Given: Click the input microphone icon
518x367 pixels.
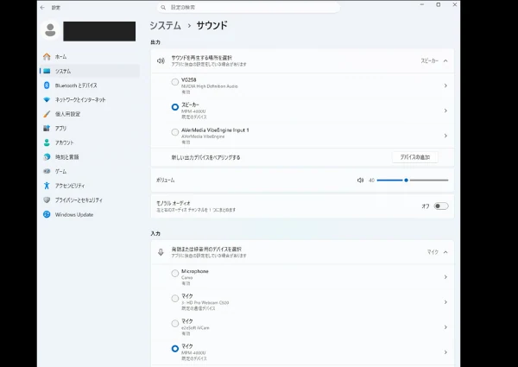Looking at the screenshot, I should tap(161, 252).
